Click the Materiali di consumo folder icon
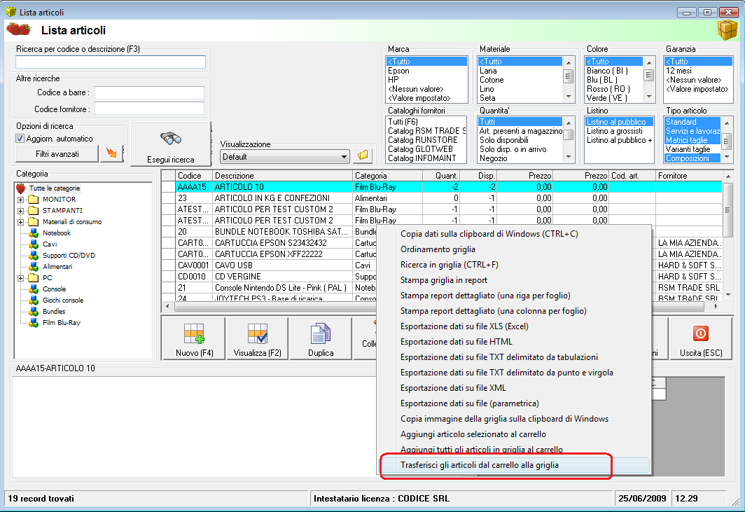Image resolution: width=745 pixels, height=512 pixels. 34,221
